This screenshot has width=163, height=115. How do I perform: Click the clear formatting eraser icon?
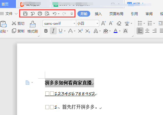tap(119, 23)
